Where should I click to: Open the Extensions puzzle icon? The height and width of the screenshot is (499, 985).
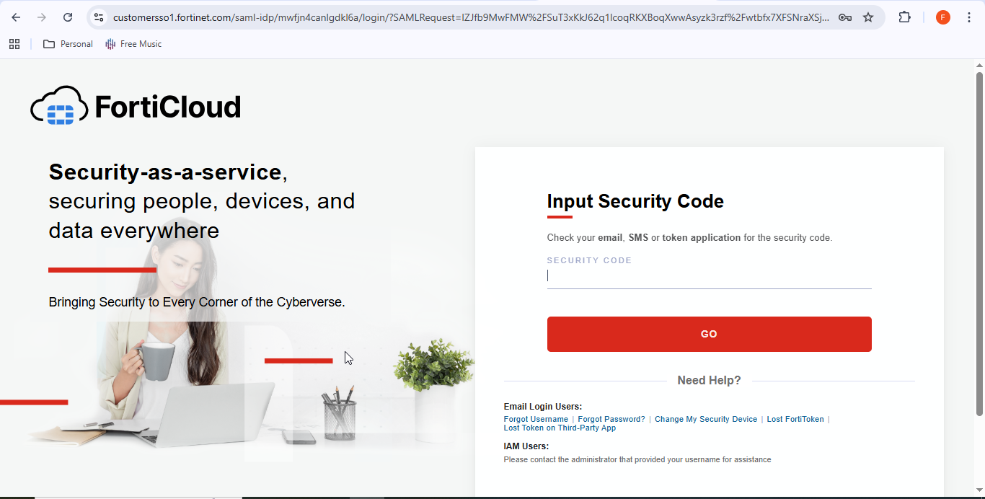click(x=904, y=17)
